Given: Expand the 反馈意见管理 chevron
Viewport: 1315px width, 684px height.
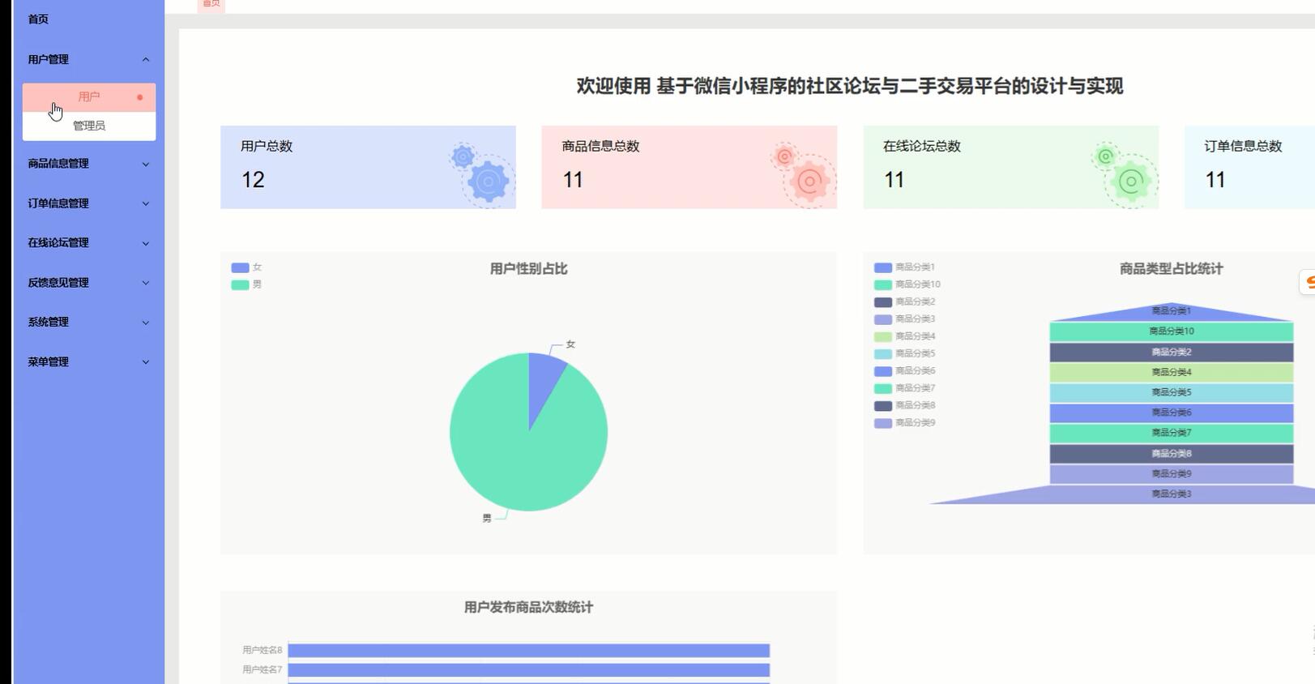Looking at the screenshot, I should 146,283.
